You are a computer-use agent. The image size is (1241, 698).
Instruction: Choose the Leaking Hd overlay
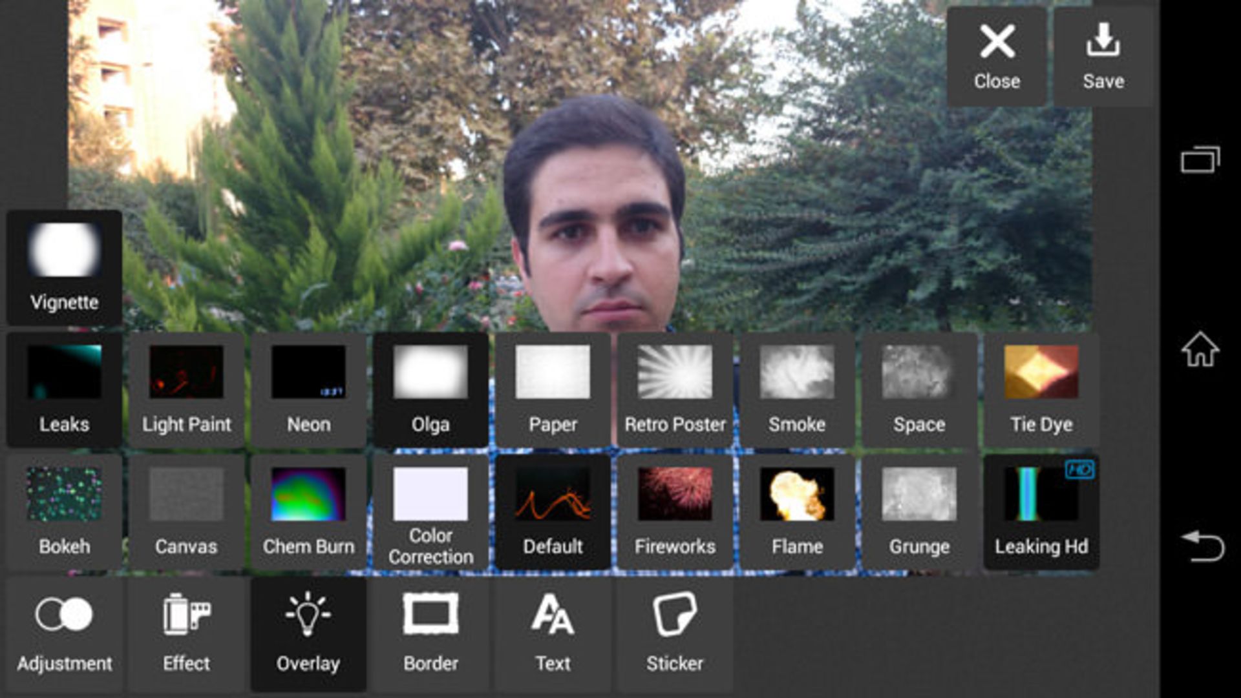pos(1041,511)
